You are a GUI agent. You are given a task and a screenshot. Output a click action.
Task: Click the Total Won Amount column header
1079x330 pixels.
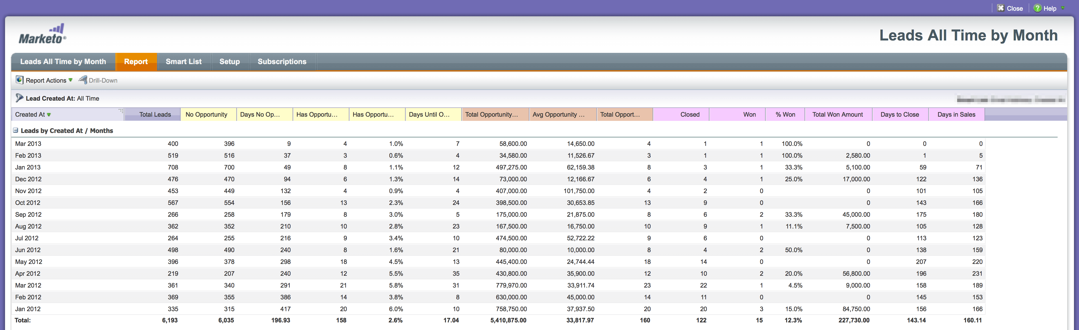(x=837, y=115)
